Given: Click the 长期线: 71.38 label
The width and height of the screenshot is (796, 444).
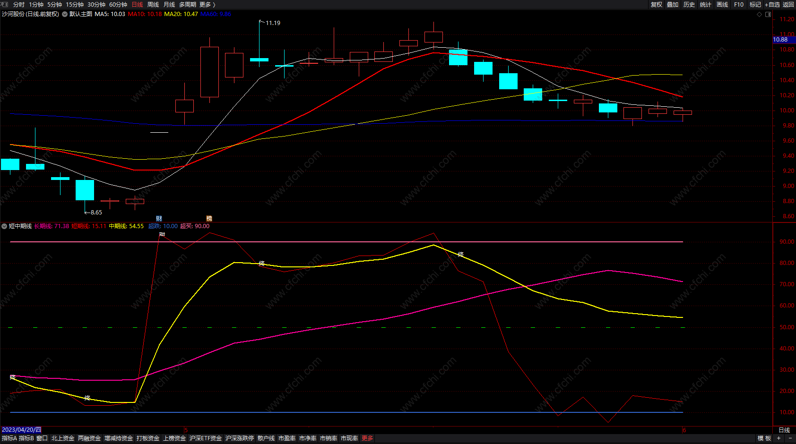Looking at the screenshot, I should [x=52, y=226].
